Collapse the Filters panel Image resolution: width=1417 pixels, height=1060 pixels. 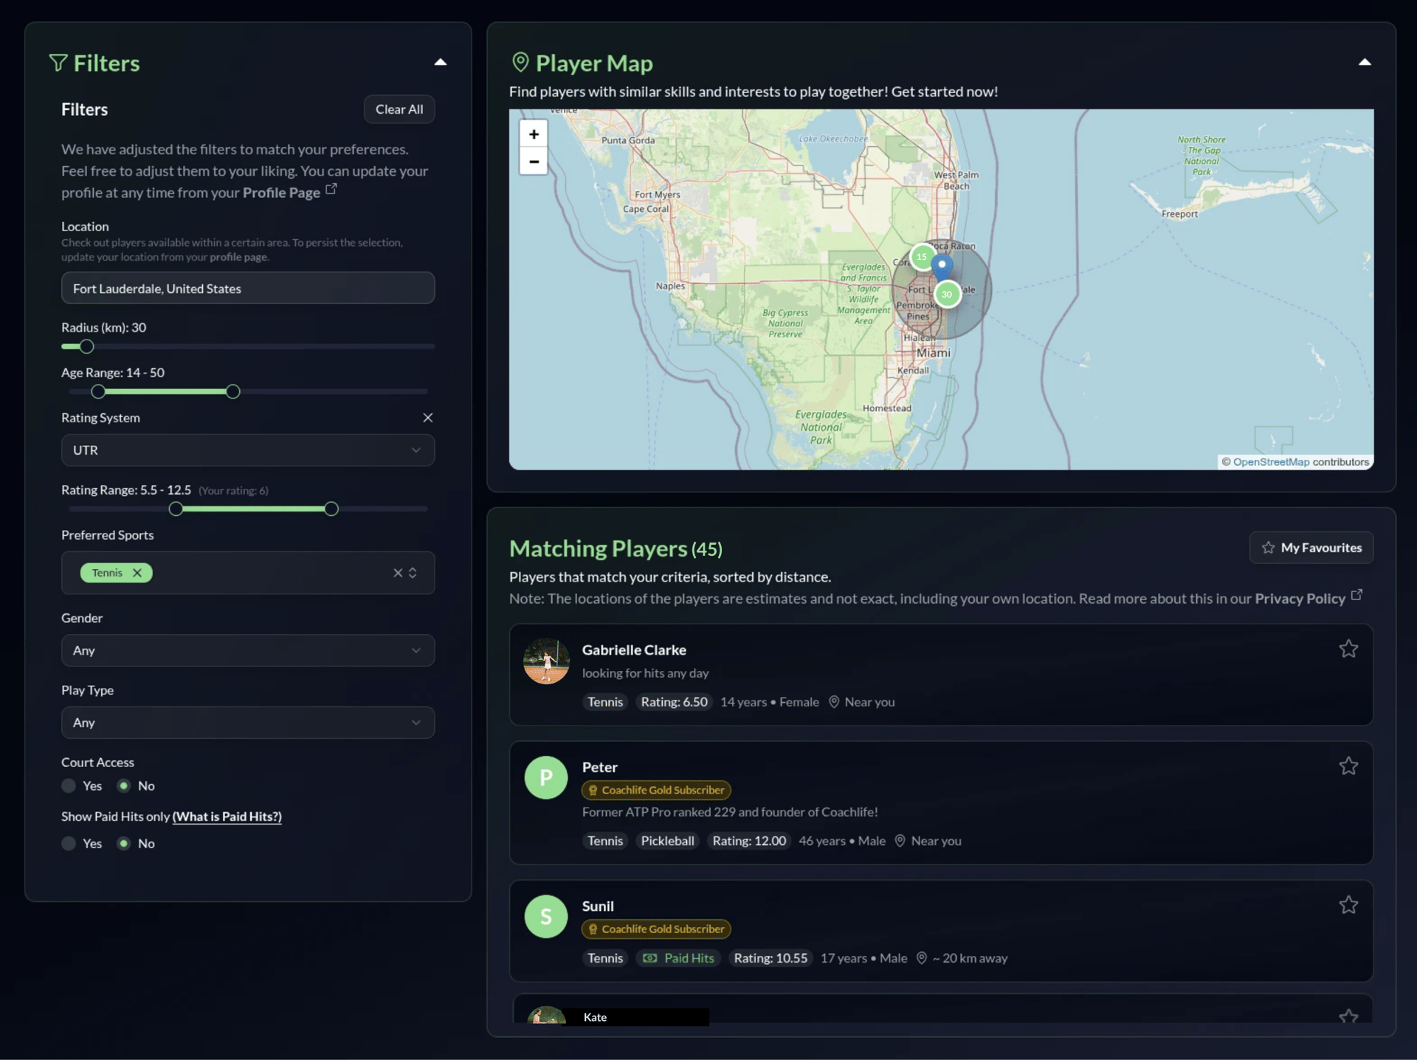pyautogui.click(x=440, y=63)
